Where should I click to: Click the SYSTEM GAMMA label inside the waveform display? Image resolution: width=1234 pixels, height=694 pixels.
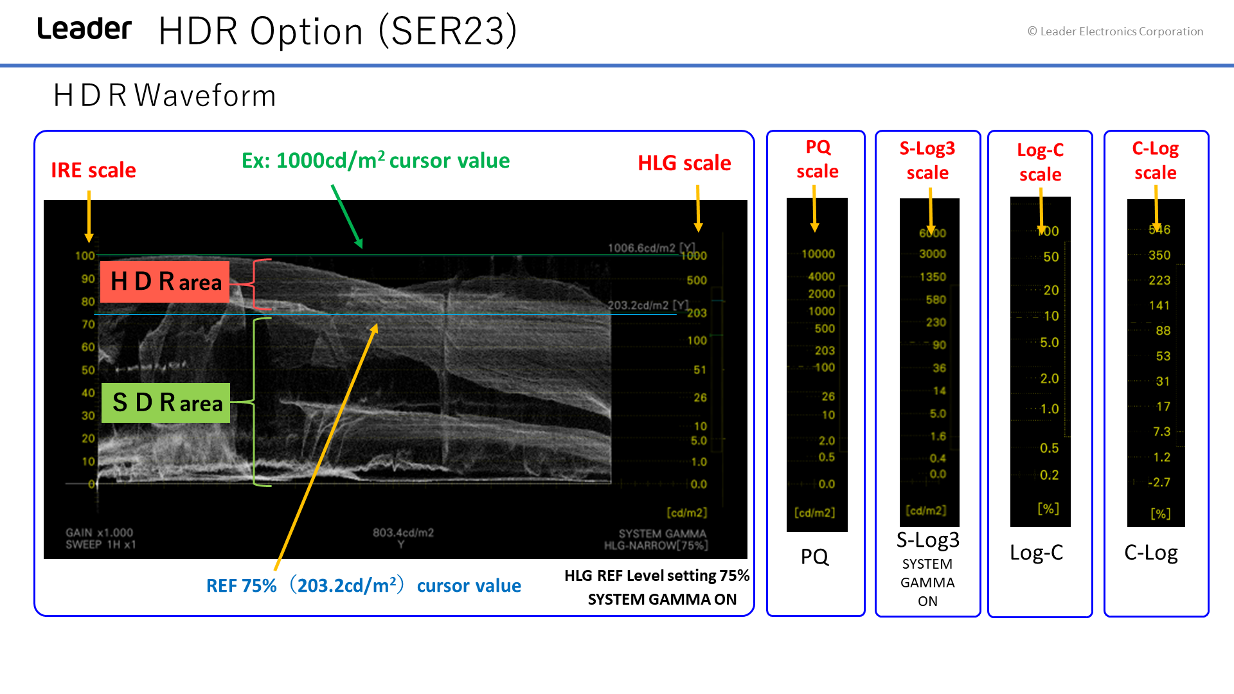click(662, 533)
